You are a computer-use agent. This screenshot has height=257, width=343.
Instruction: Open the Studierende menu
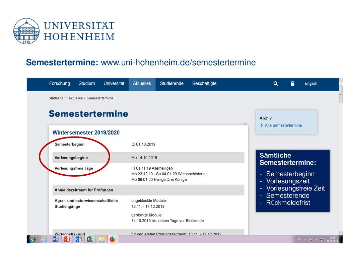[x=172, y=83]
